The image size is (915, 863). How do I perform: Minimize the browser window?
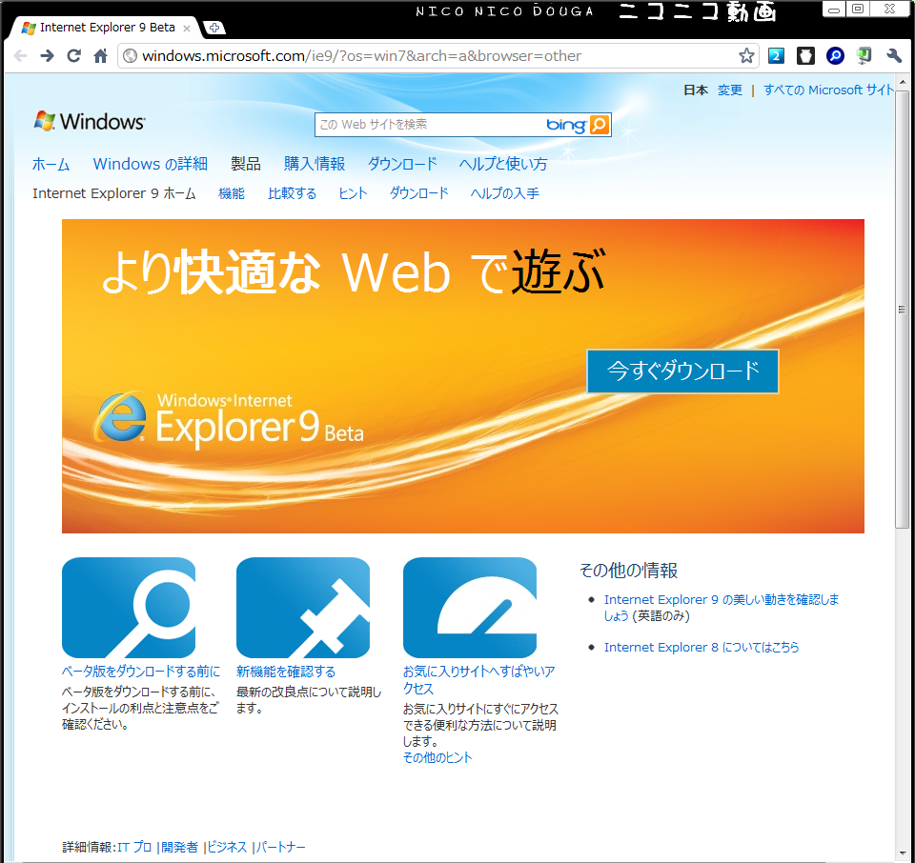click(x=835, y=9)
